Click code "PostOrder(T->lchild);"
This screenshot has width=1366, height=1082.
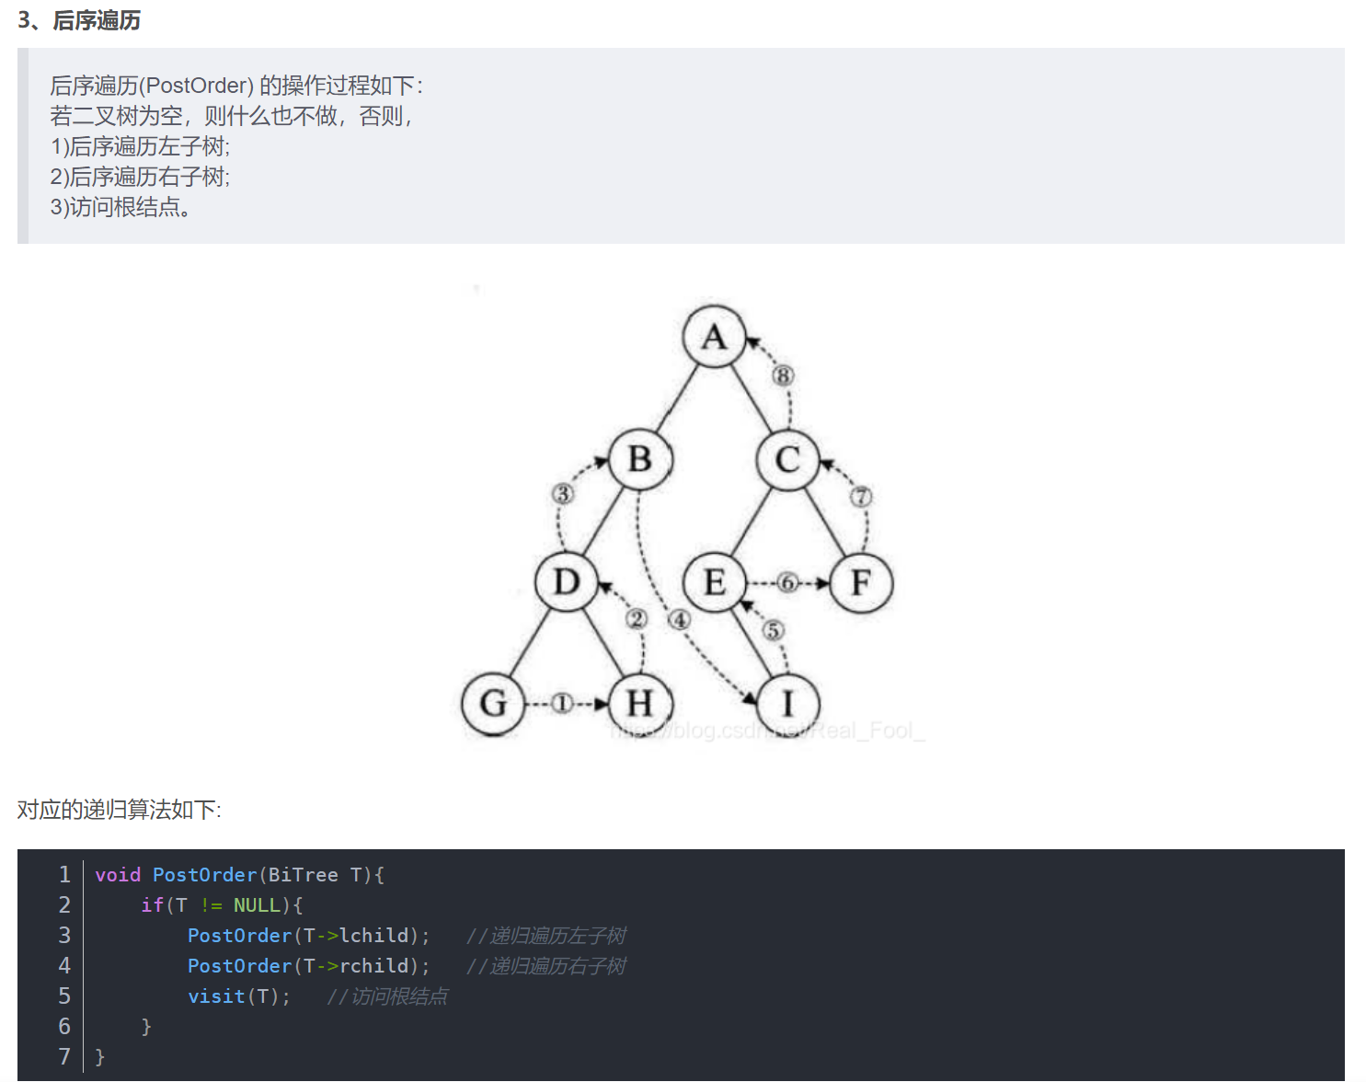tap(309, 936)
